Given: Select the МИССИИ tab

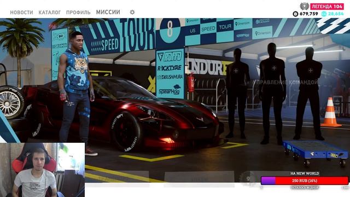Looking at the screenshot, I should pos(108,12).
